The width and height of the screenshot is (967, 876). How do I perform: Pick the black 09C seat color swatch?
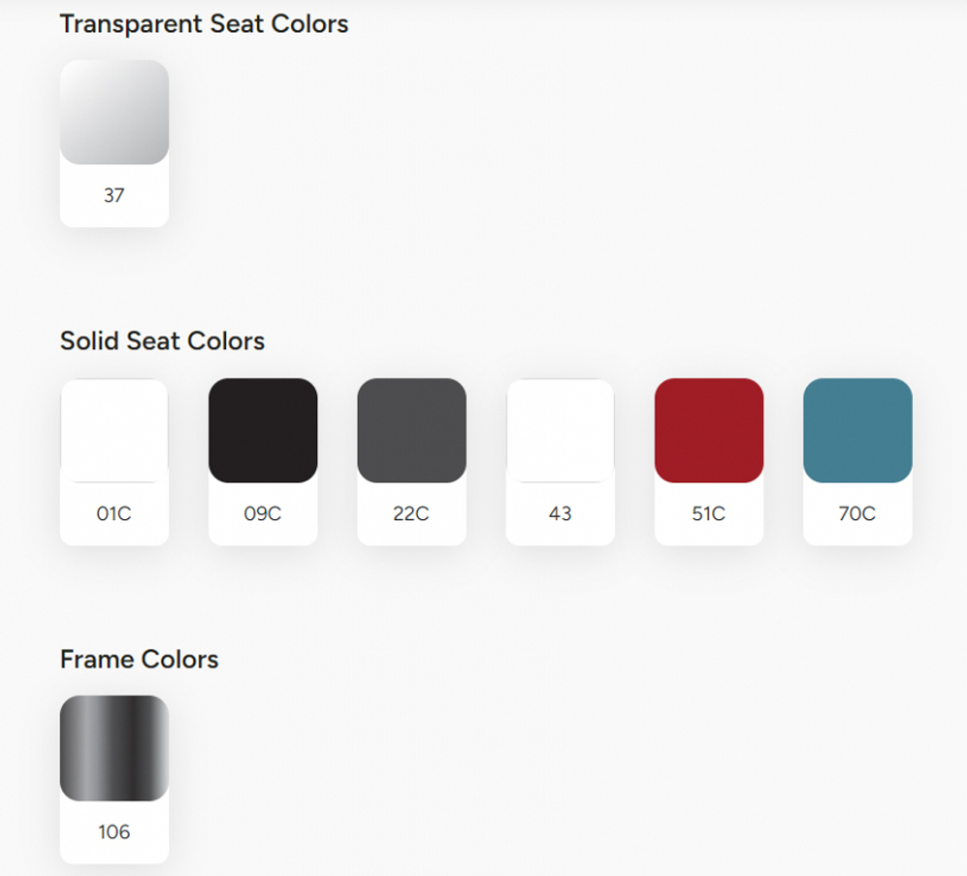point(263,430)
